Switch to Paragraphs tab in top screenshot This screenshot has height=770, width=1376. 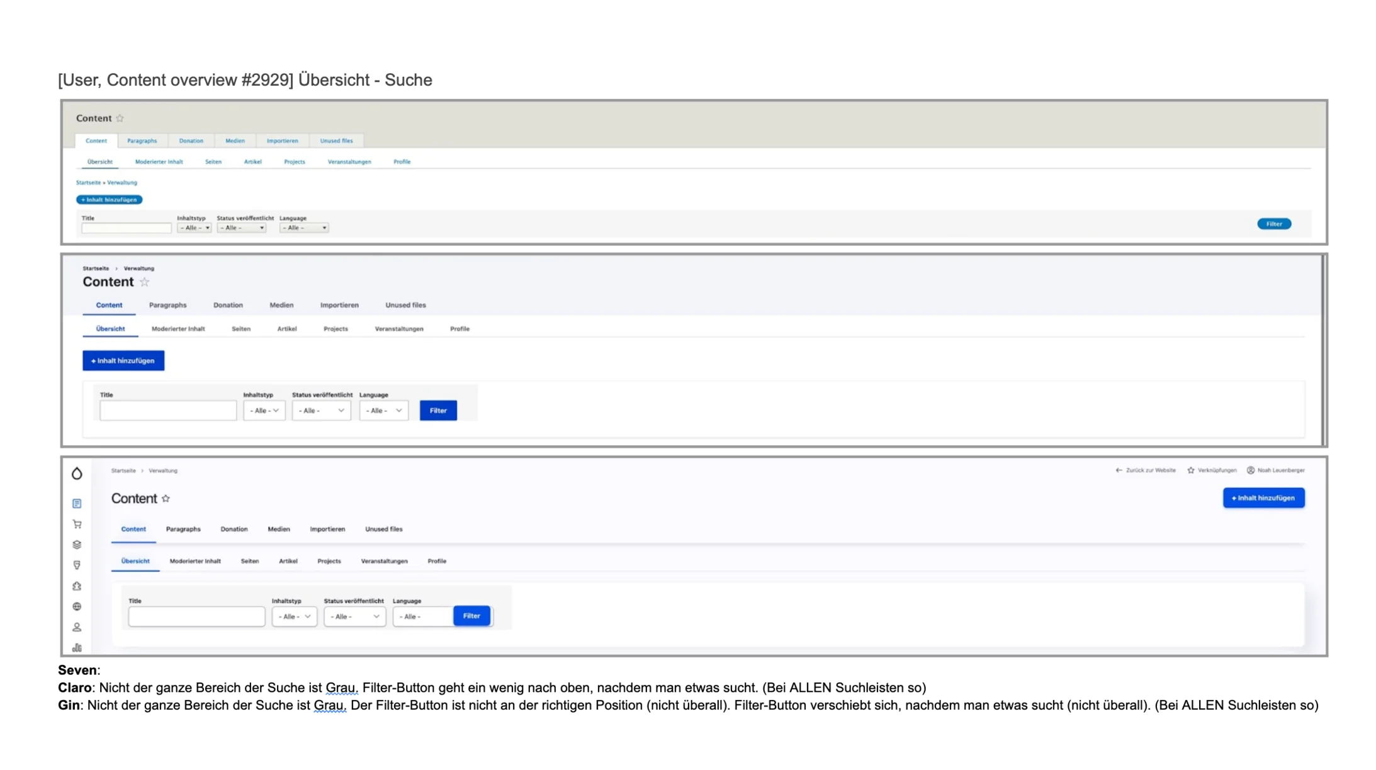(x=142, y=140)
